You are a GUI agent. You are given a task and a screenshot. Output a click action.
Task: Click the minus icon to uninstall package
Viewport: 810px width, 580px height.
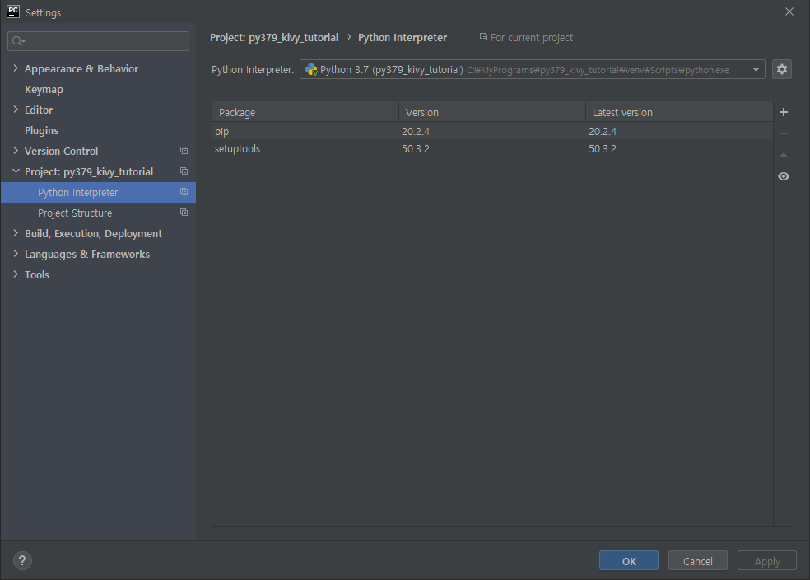pos(783,133)
